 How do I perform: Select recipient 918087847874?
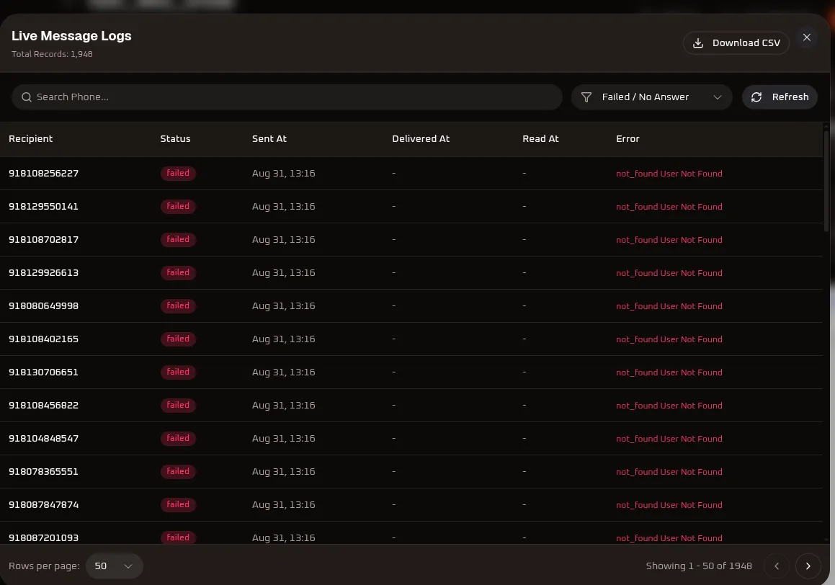[x=44, y=504]
